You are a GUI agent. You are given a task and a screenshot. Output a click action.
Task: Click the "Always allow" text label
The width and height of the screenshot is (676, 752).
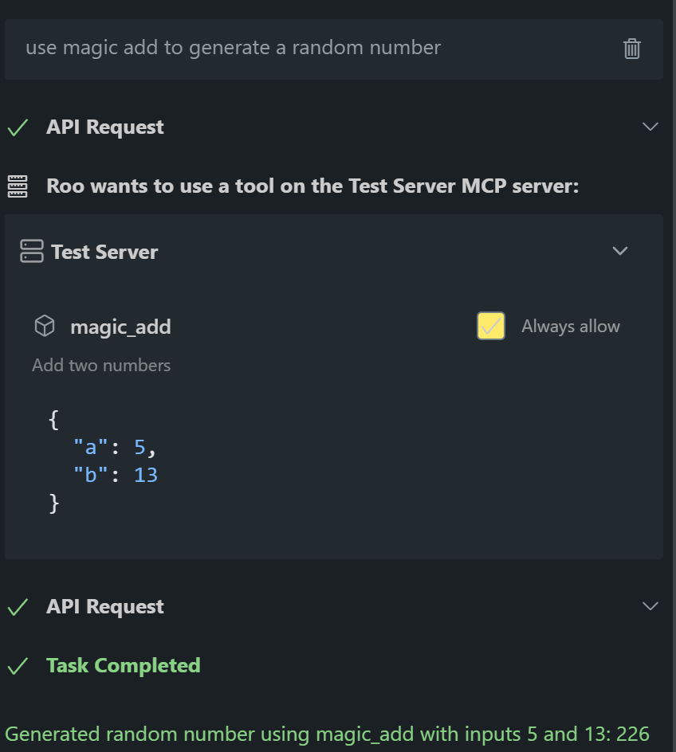point(570,327)
